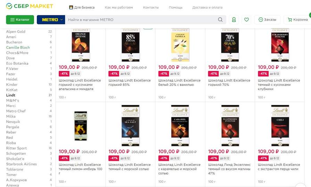
Task: Click the SberMarket logo
Action: point(29,6)
